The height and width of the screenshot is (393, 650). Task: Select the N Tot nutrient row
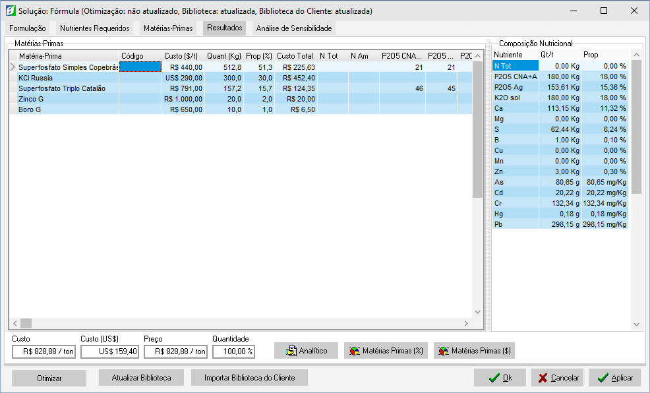tap(560, 66)
